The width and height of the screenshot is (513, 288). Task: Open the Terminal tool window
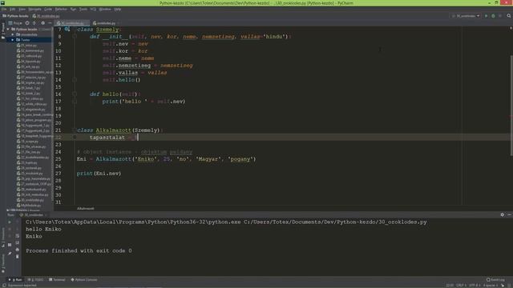coord(57,280)
